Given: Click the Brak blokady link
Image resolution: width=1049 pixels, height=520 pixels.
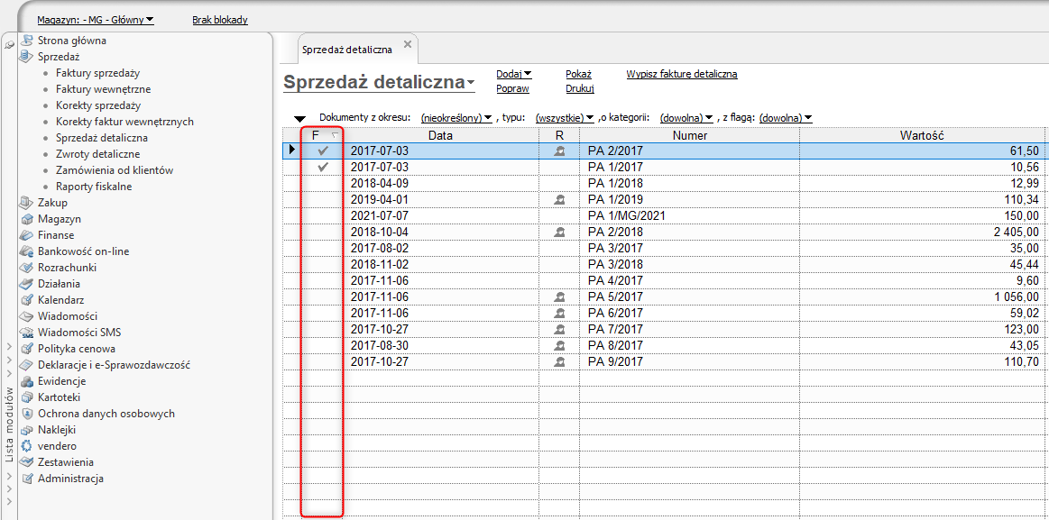Looking at the screenshot, I should click(220, 20).
